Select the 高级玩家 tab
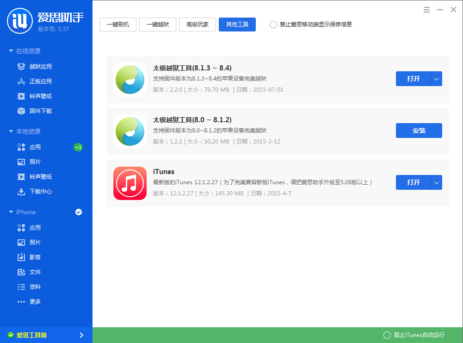Image resolution: width=463 pixels, height=343 pixels. click(x=198, y=25)
